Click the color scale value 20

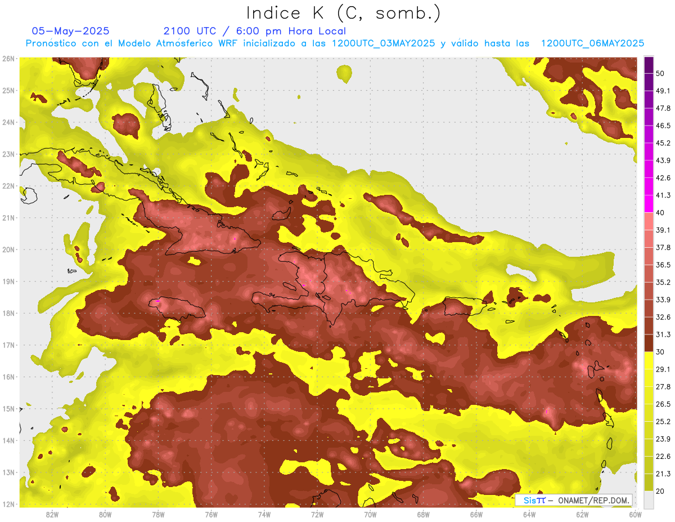point(660,491)
